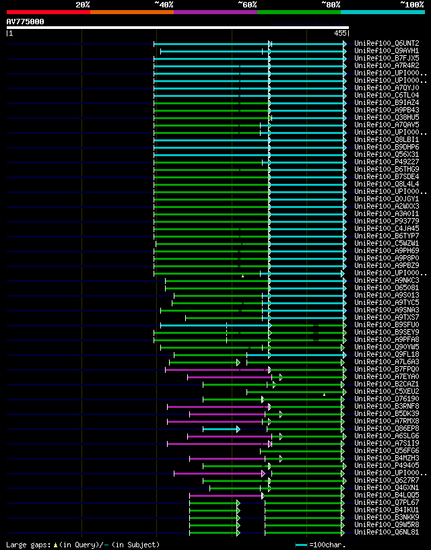Click the purple ~60% identity legend segment
This screenshot has height=550, width=431.
(x=215, y=12)
